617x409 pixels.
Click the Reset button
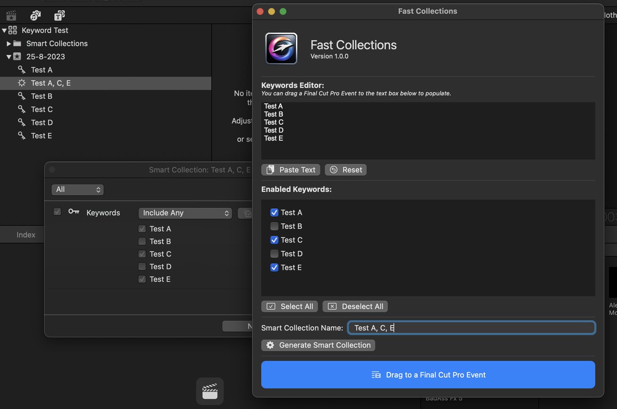346,170
